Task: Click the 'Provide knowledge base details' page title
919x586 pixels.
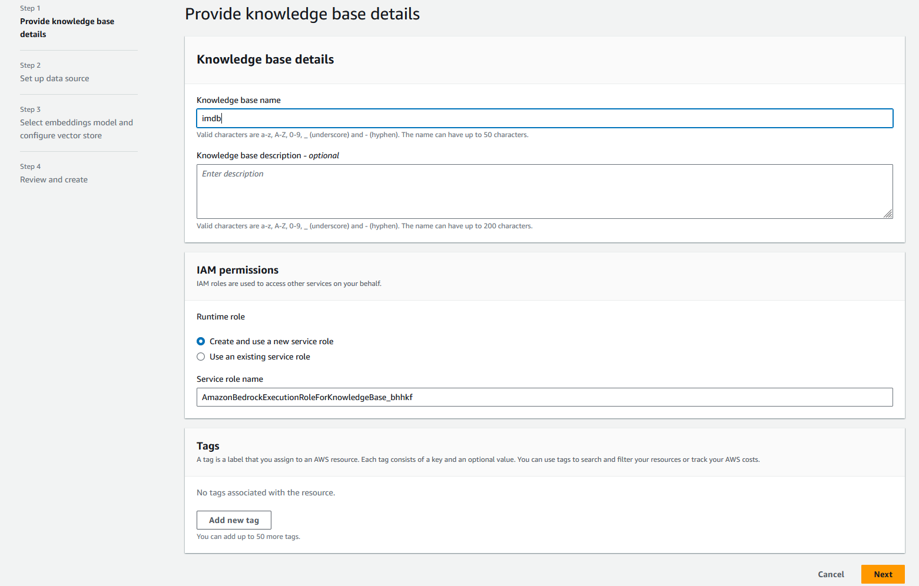Action: tap(302, 14)
